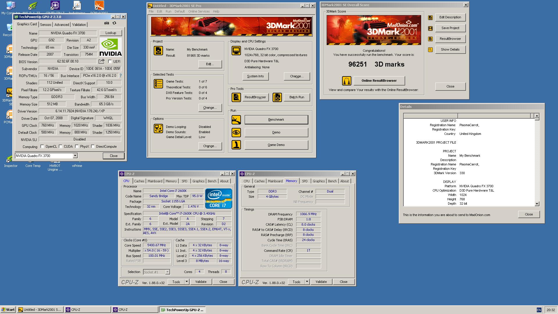Click the 3DMark2001 banner in score window
Screen dimensions: 558x314
click(x=374, y=30)
